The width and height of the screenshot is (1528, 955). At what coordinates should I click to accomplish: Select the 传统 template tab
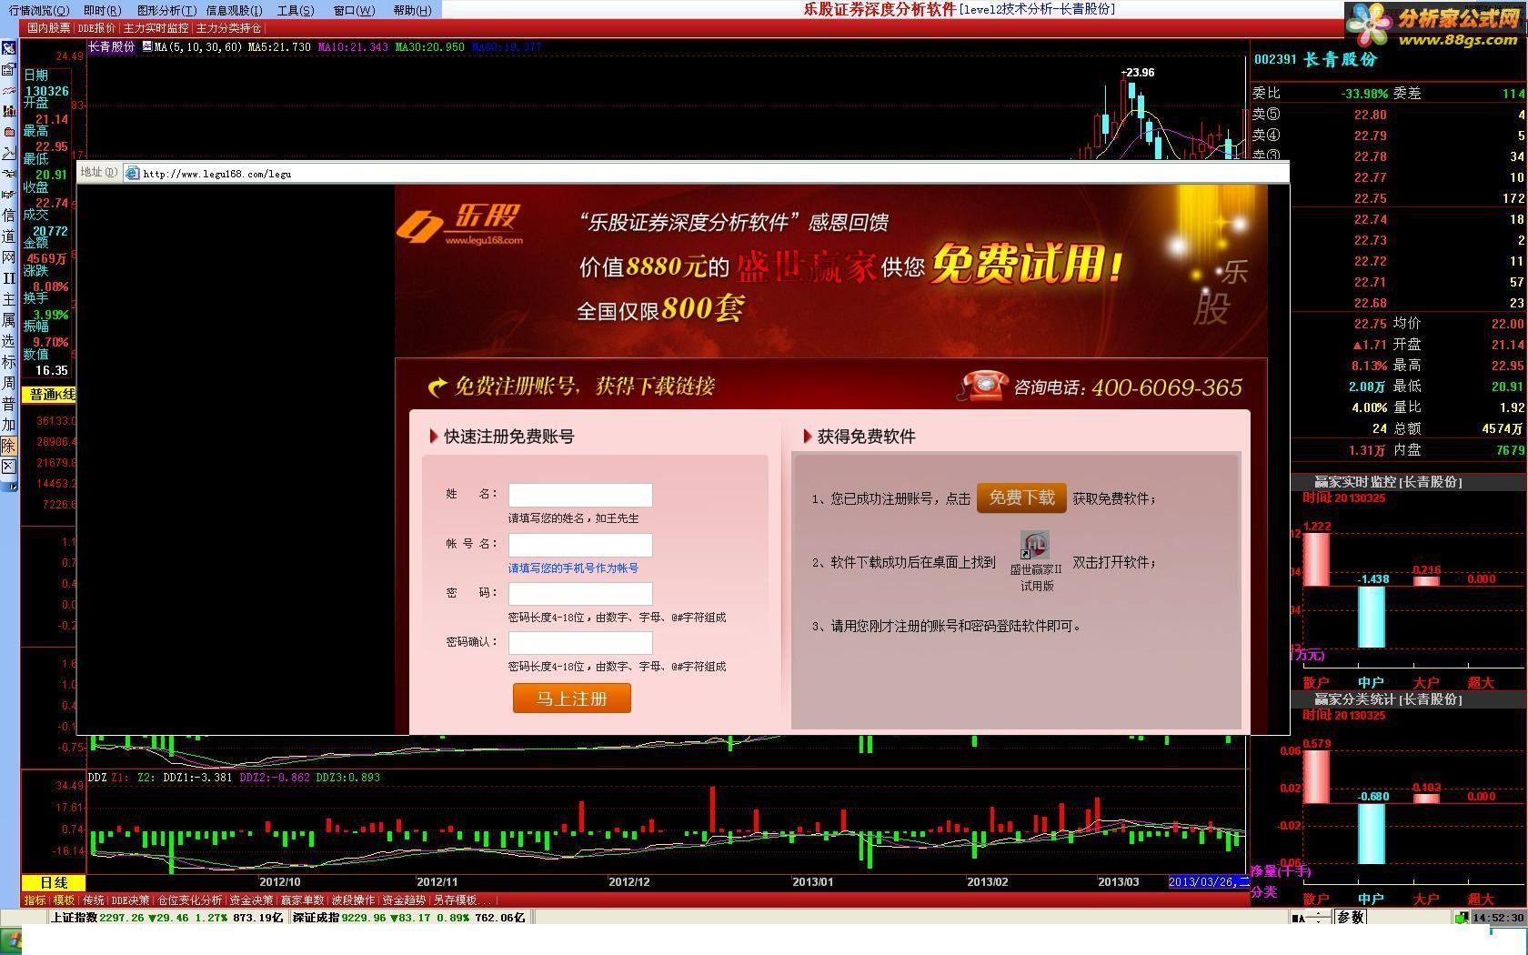click(94, 900)
